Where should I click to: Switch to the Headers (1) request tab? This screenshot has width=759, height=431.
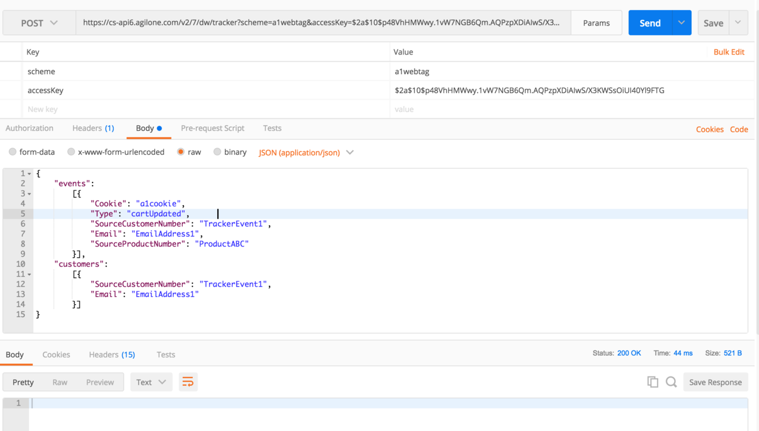(93, 128)
